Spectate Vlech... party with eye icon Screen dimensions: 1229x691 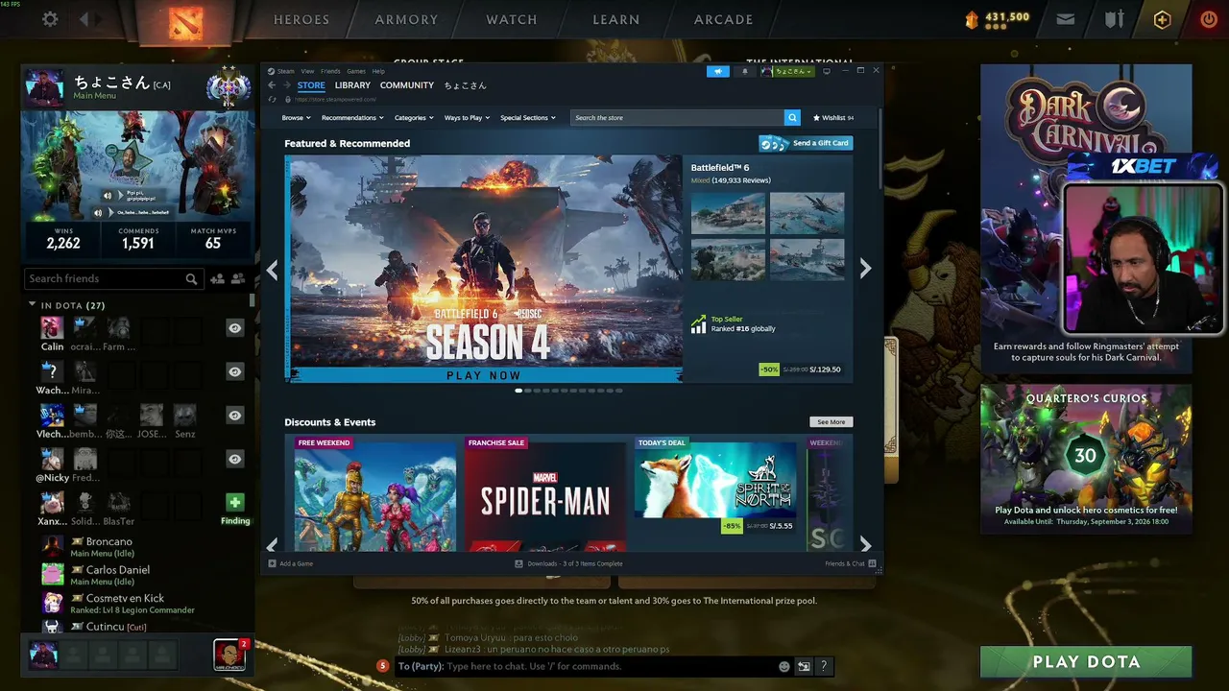(x=234, y=415)
